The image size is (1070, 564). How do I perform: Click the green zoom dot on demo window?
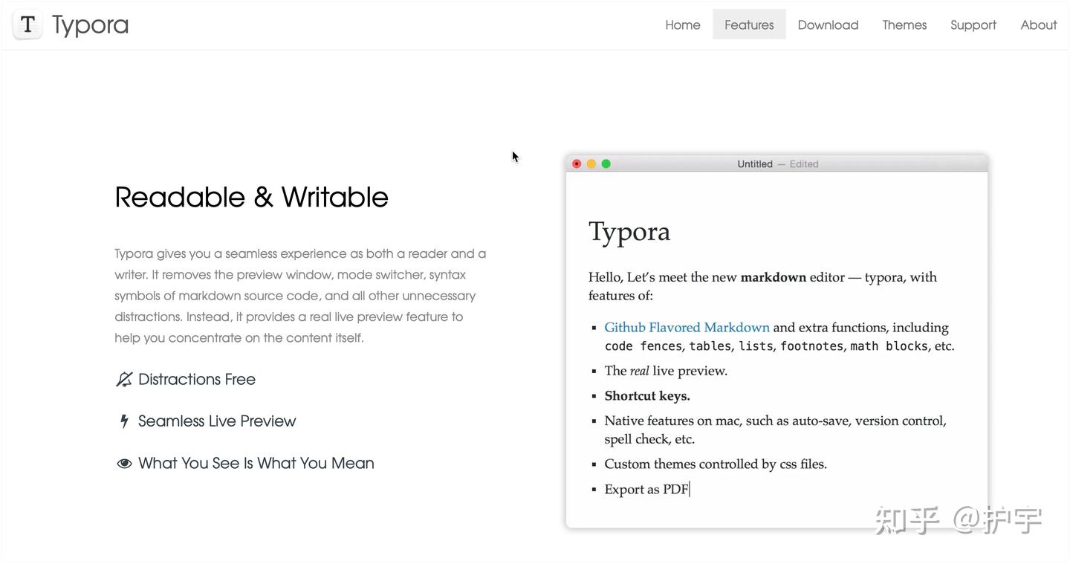606,164
